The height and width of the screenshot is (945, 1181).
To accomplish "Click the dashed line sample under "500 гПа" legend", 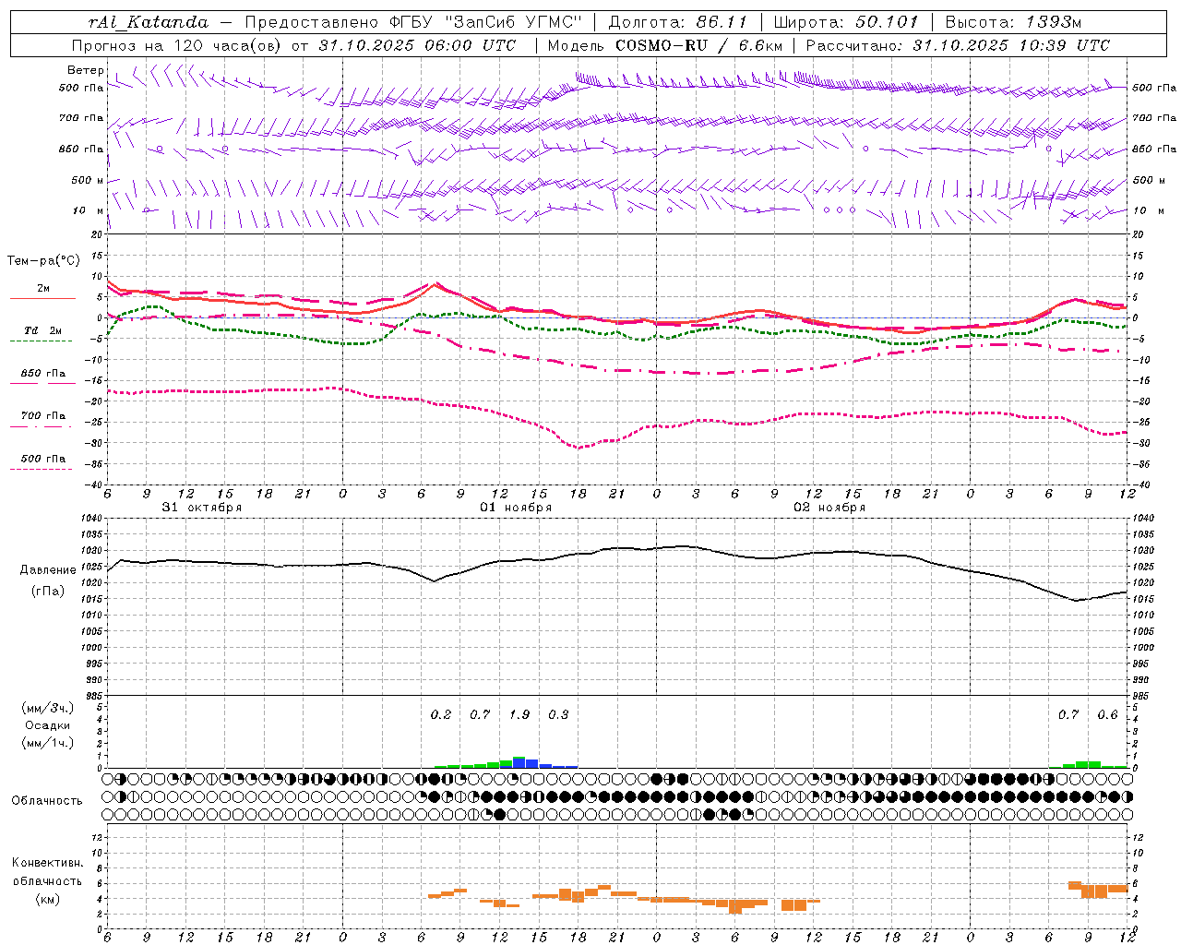I will click(x=41, y=469).
